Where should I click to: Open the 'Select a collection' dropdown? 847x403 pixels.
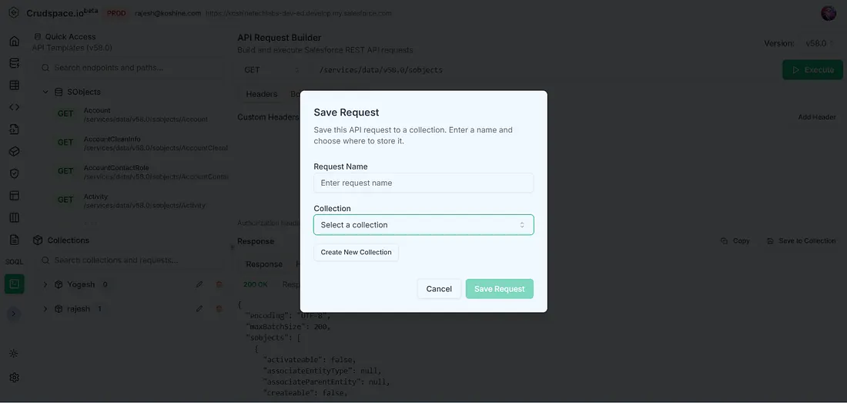pos(423,225)
